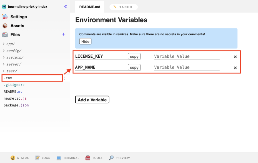Open the three-dot menu beside .env
Screen dimensions: 258x163
[64, 78]
